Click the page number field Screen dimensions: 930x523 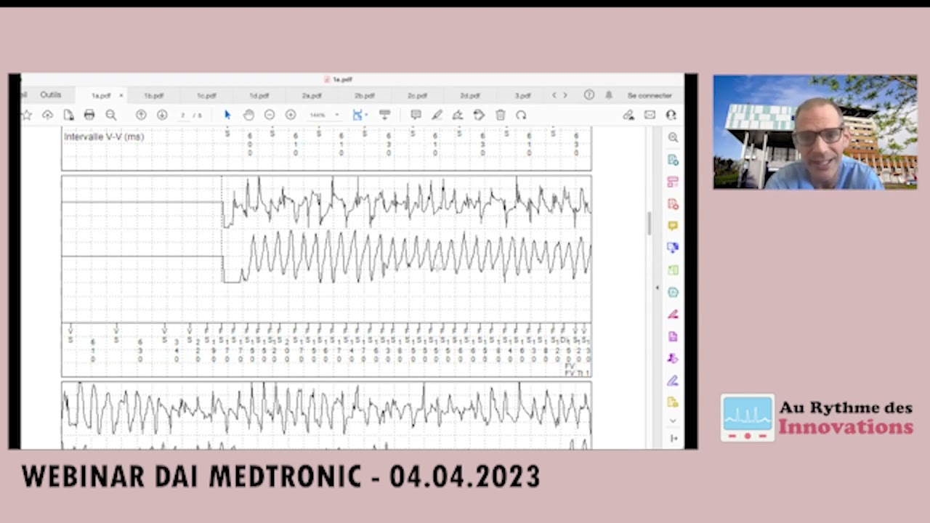click(184, 115)
